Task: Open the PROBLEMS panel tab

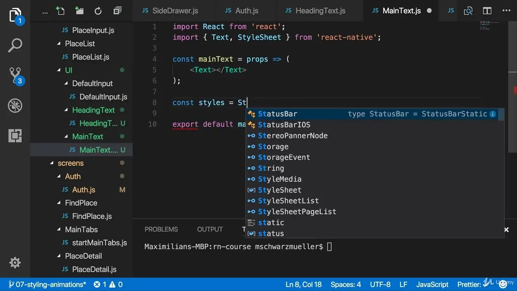Action: pos(161,230)
